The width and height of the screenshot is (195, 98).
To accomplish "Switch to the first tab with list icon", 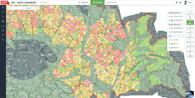I will click(x=83, y=2).
